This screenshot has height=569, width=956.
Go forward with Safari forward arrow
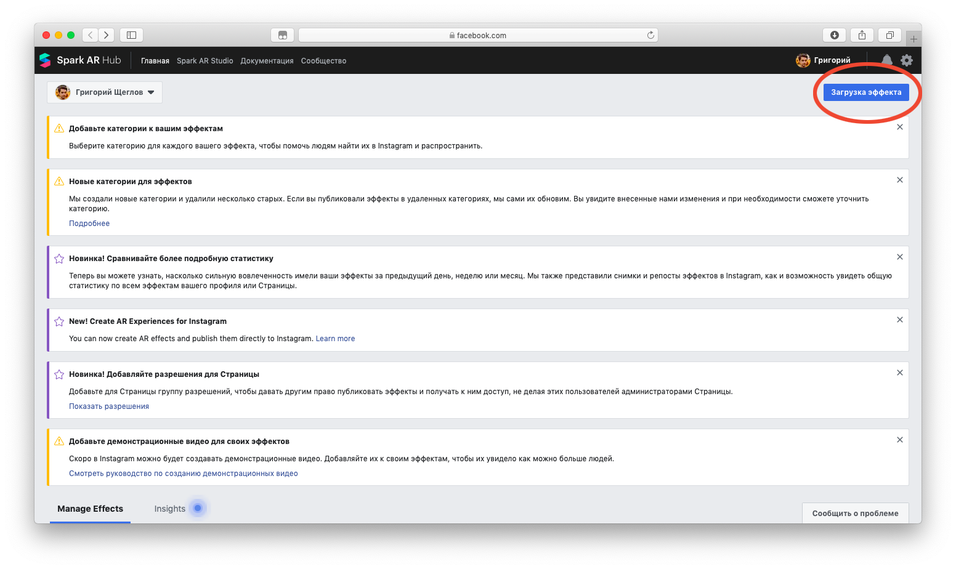[107, 35]
